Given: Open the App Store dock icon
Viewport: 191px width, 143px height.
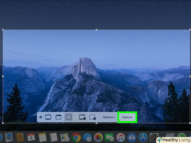Looking at the screenshot, I should click(x=143, y=137).
